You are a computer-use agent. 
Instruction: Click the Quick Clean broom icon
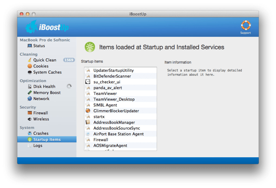tap(29, 60)
